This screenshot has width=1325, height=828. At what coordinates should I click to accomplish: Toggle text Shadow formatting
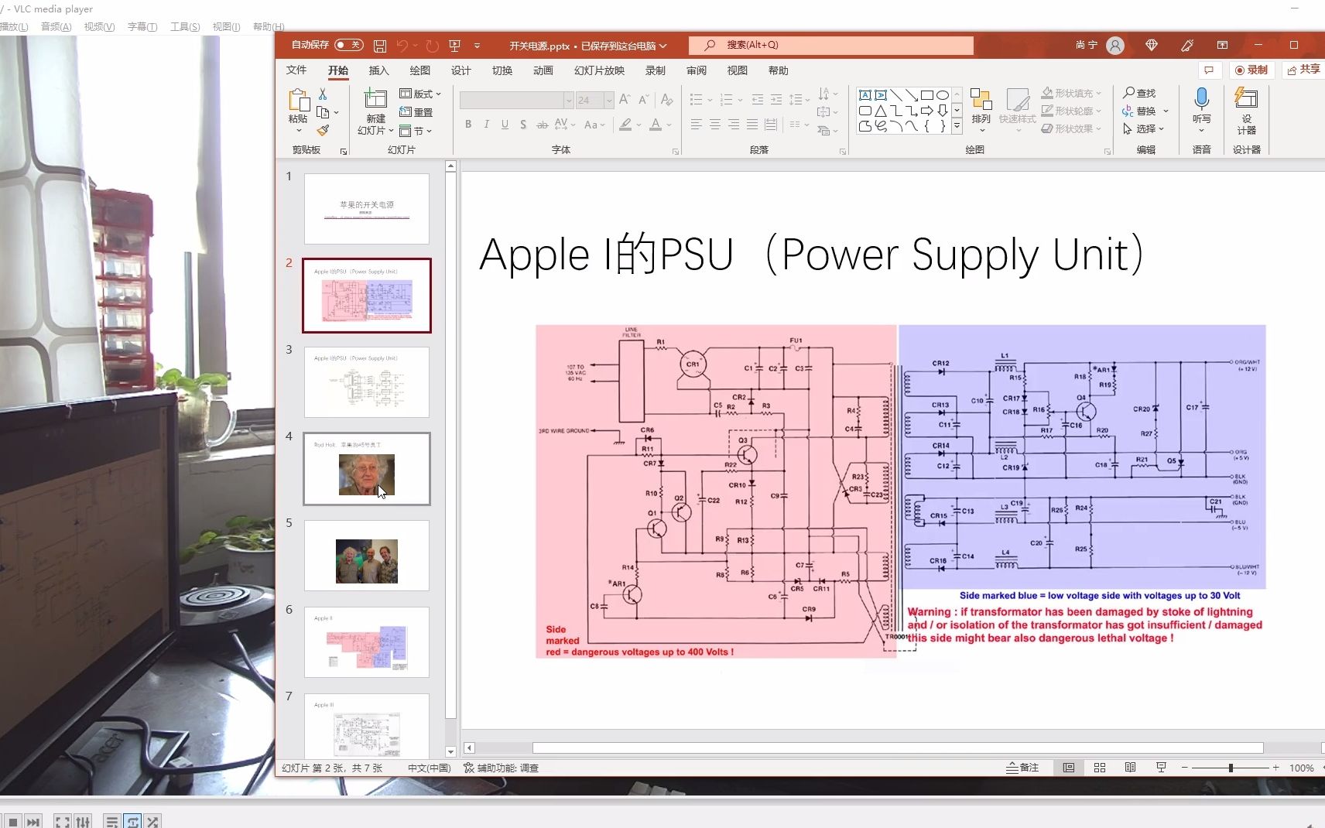tap(523, 124)
